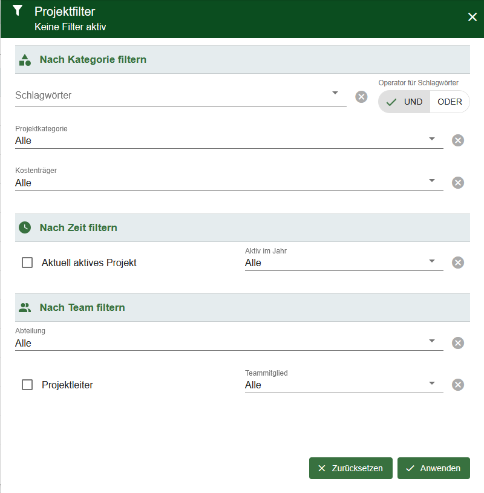Reset the Kostenträger field via clear icon
The width and height of the screenshot is (484, 493).
tap(458, 183)
